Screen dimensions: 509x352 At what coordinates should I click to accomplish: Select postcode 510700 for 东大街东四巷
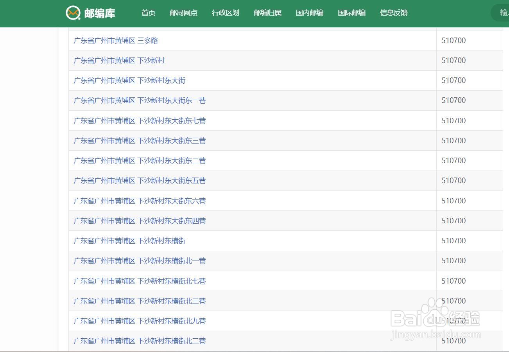click(x=453, y=221)
